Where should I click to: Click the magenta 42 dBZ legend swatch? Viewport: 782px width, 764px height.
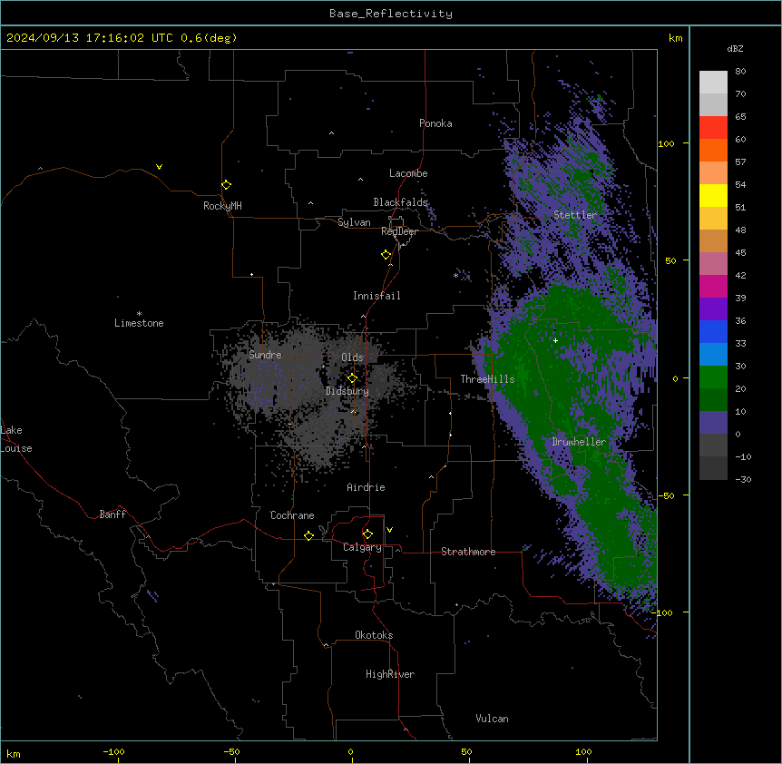coord(713,286)
